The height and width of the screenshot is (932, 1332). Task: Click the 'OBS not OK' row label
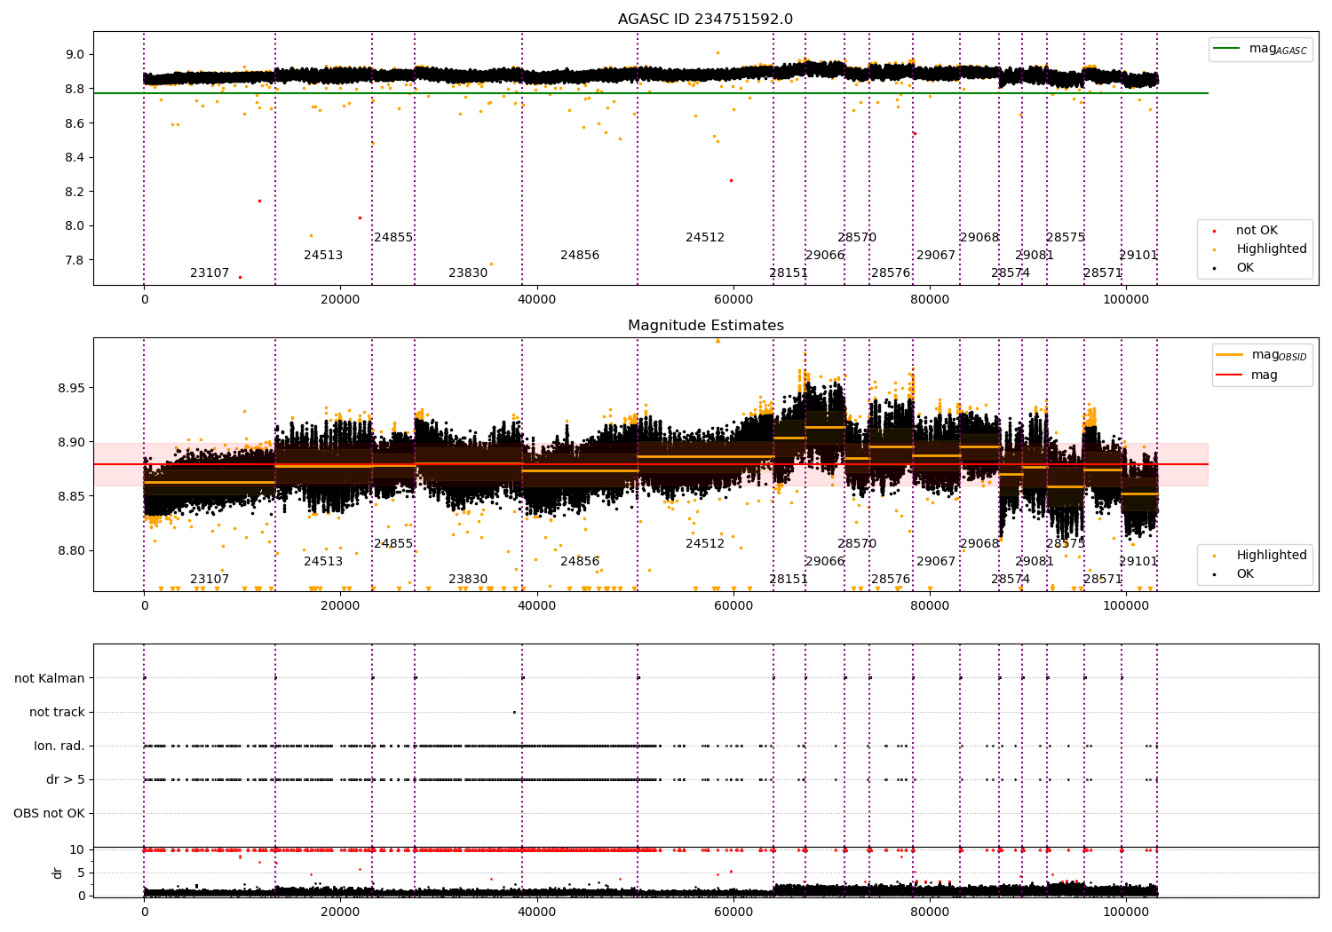(x=49, y=813)
